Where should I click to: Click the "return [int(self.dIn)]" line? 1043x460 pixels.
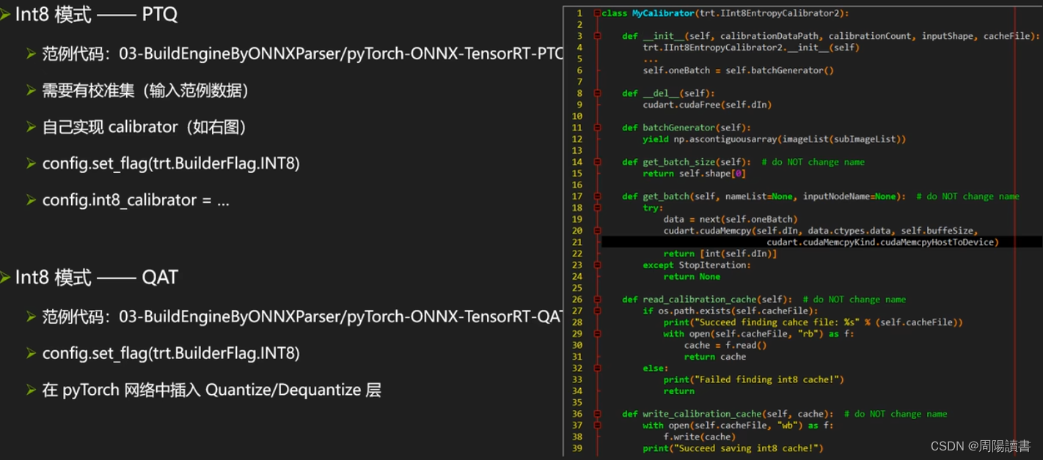point(720,253)
